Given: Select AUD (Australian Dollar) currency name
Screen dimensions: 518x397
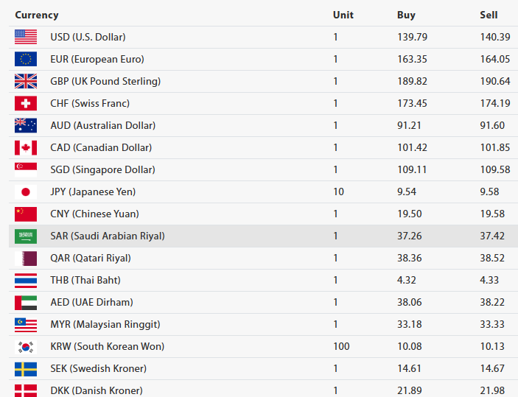Looking at the screenshot, I should click(102, 125).
